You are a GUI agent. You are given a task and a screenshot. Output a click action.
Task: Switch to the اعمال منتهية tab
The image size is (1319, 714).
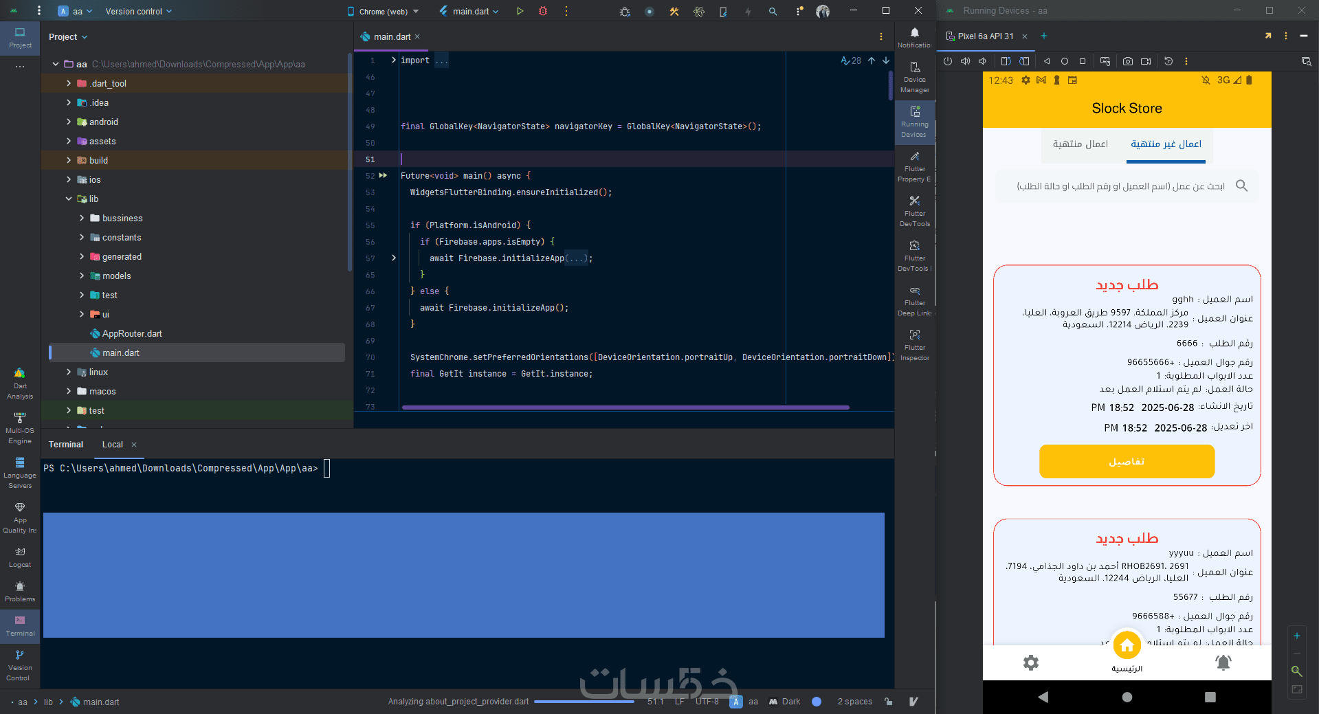pyautogui.click(x=1080, y=144)
